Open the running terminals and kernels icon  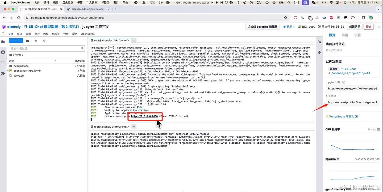[3, 52]
